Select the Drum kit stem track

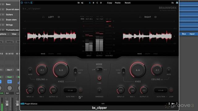(x=12, y=10)
